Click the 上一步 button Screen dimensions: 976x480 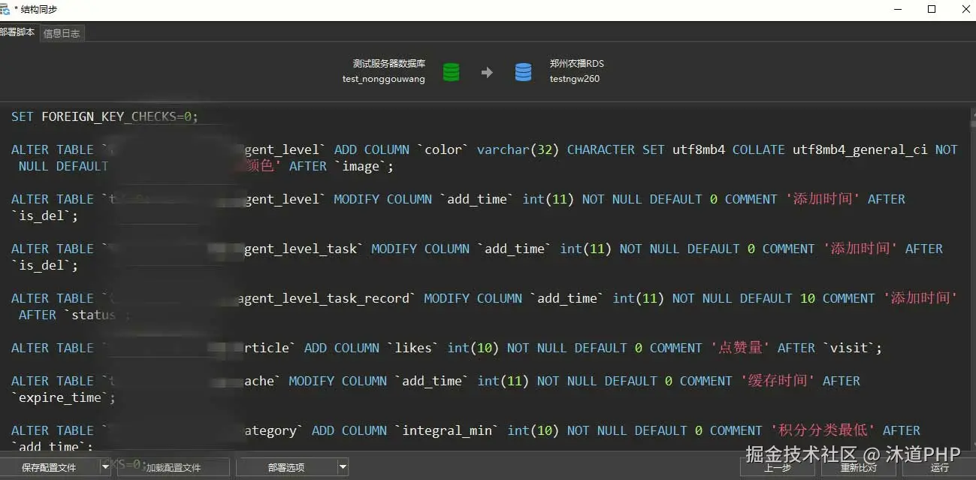point(778,467)
